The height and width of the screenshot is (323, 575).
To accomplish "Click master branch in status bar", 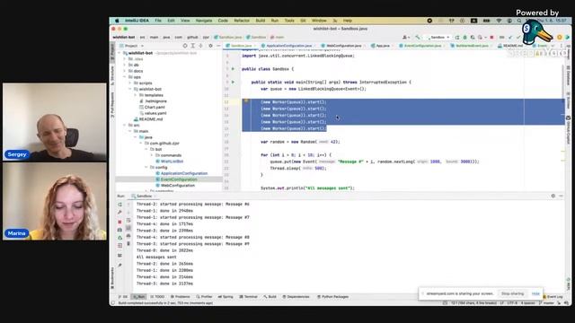I will tap(546, 303).
